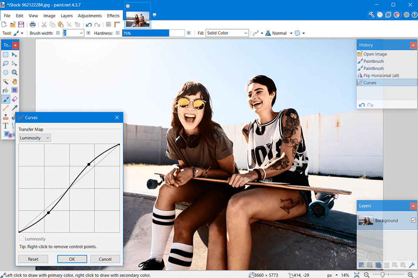This screenshot has width=418, height=278.
Task: Click the Paste clipboard icon
Action: click(x=61, y=24)
